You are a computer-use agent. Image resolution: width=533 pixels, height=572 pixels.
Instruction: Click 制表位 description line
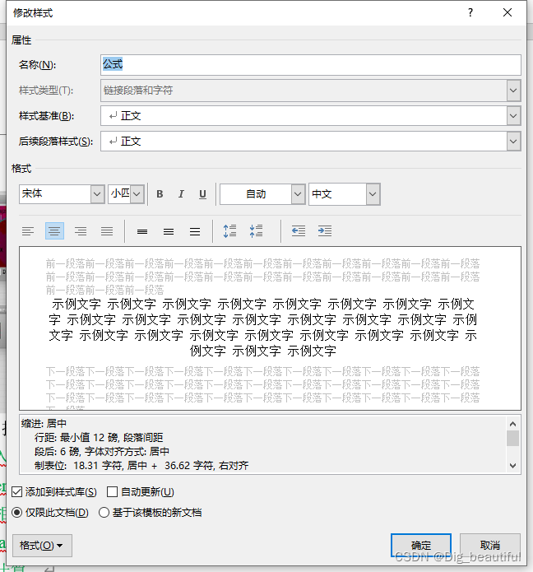pos(141,466)
